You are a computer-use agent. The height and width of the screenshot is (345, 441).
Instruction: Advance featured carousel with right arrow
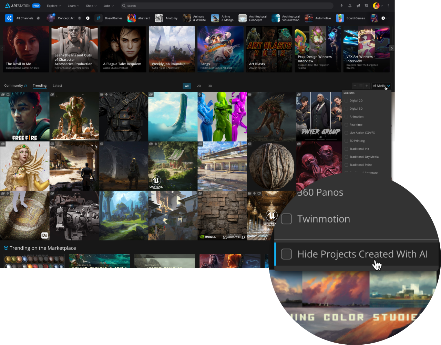point(392,48)
